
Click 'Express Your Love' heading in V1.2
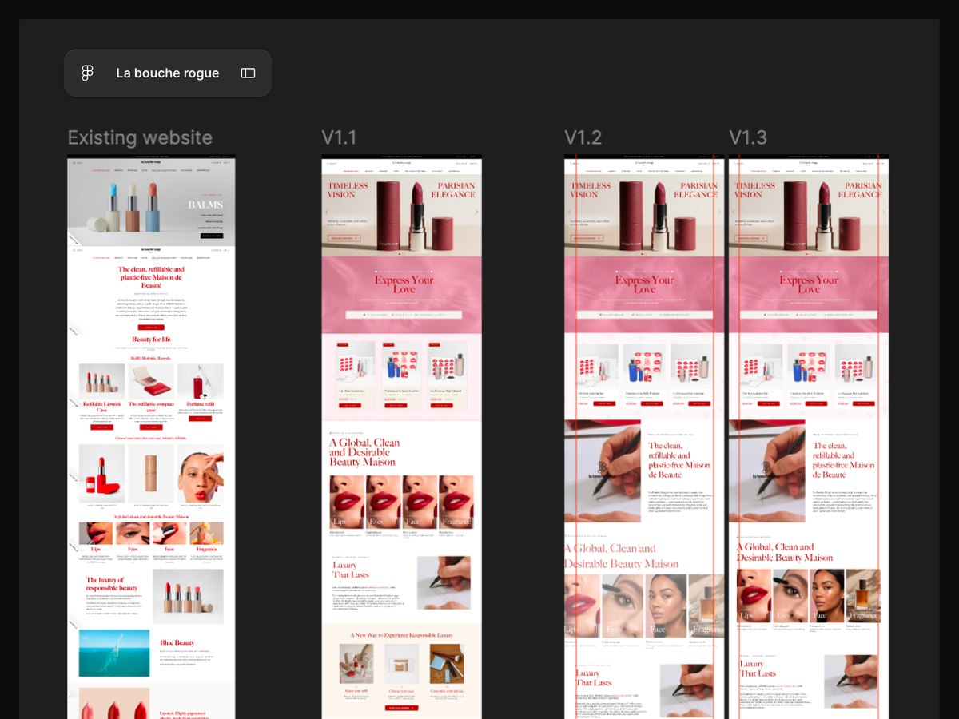point(645,284)
